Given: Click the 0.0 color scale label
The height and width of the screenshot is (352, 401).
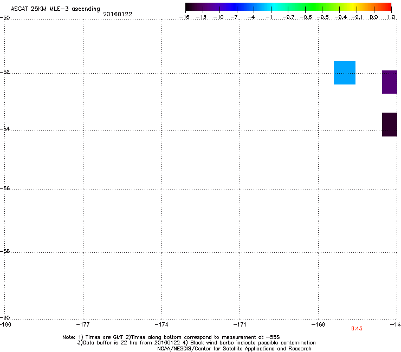Looking at the screenshot, I should [374, 17].
